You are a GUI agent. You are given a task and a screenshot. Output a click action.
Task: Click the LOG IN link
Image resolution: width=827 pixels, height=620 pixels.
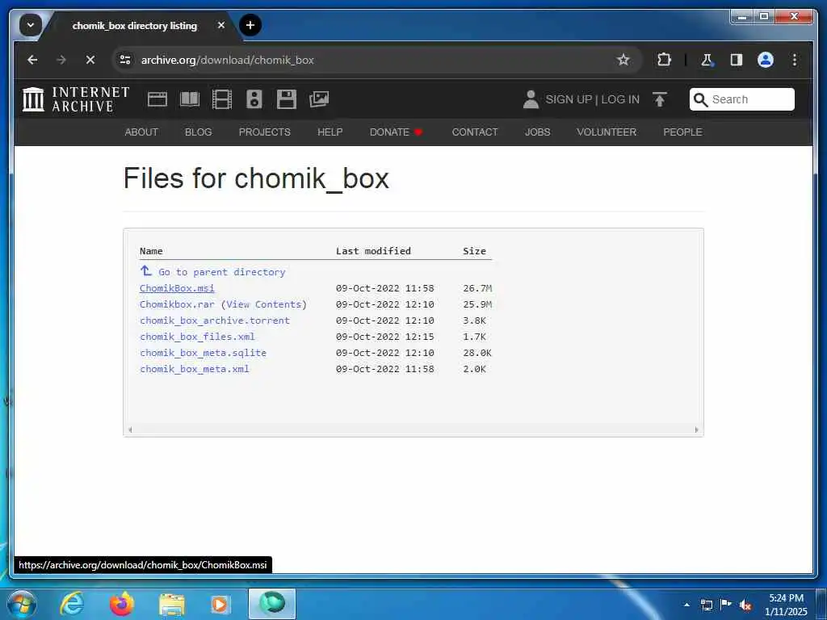(x=620, y=99)
